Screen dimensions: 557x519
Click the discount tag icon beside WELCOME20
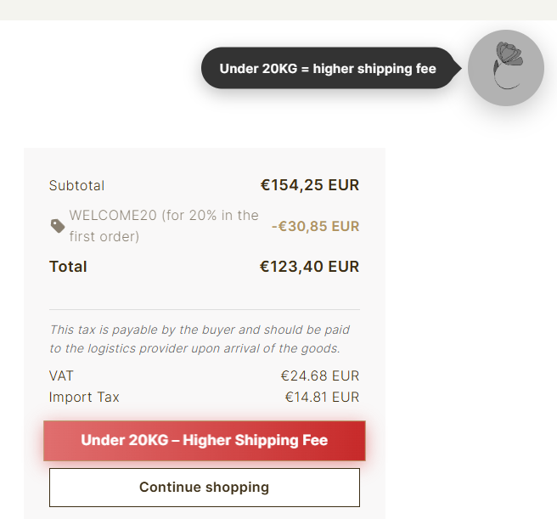58,226
